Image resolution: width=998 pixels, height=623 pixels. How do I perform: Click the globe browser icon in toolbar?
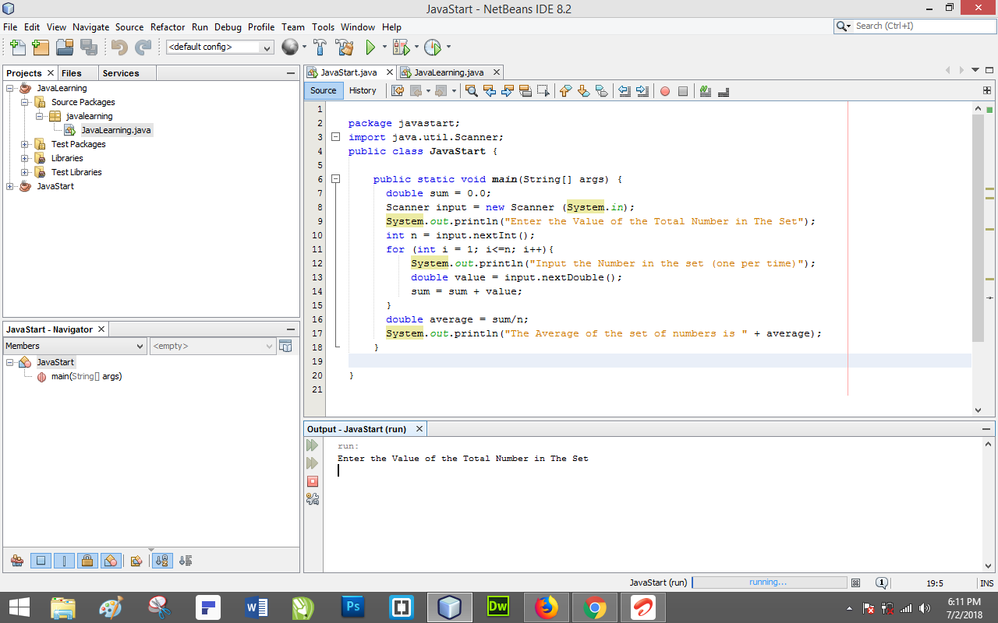click(289, 48)
